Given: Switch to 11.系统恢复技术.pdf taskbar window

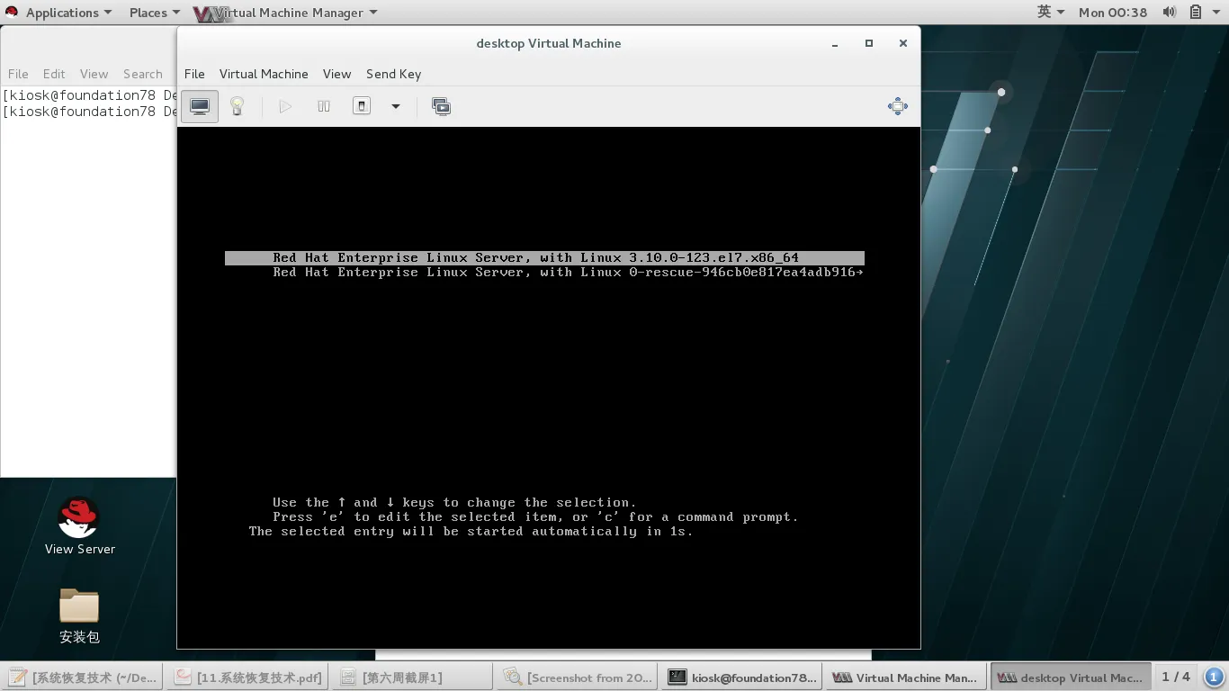Looking at the screenshot, I should (247, 678).
